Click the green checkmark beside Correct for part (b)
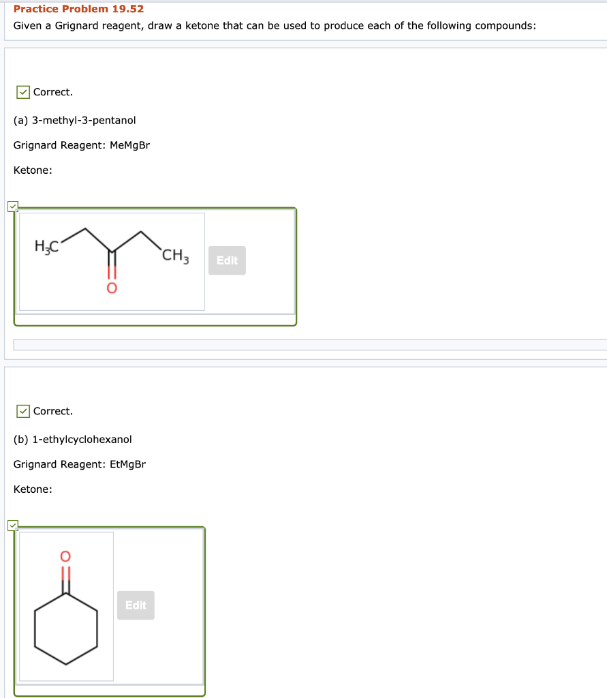607x698 pixels. pyautogui.click(x=22, y=410)
